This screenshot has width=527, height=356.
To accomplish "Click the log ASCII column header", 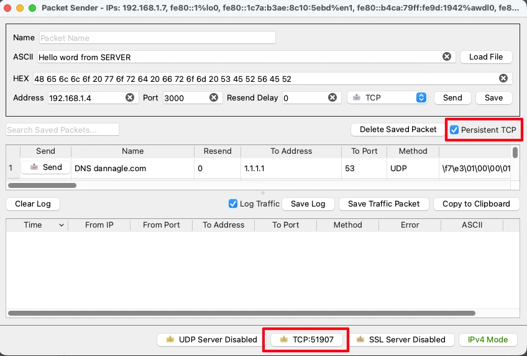I will point(472,225).
